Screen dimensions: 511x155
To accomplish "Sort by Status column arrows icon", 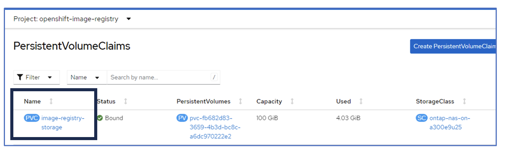I will click(125, 102).
